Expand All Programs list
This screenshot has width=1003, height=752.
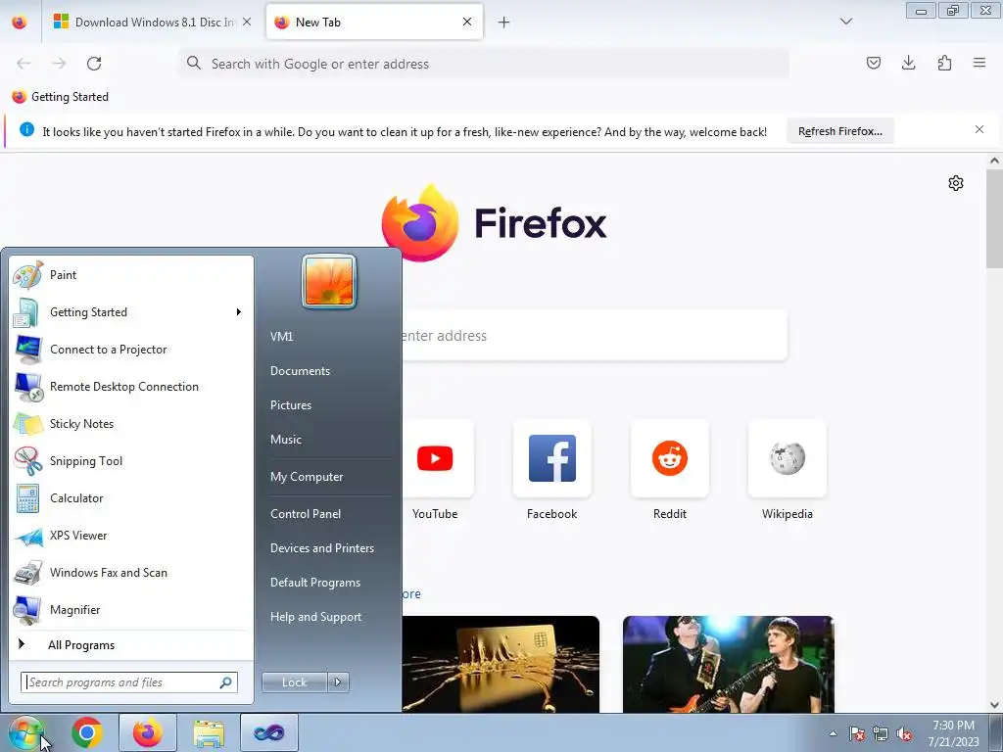point(131,645)
